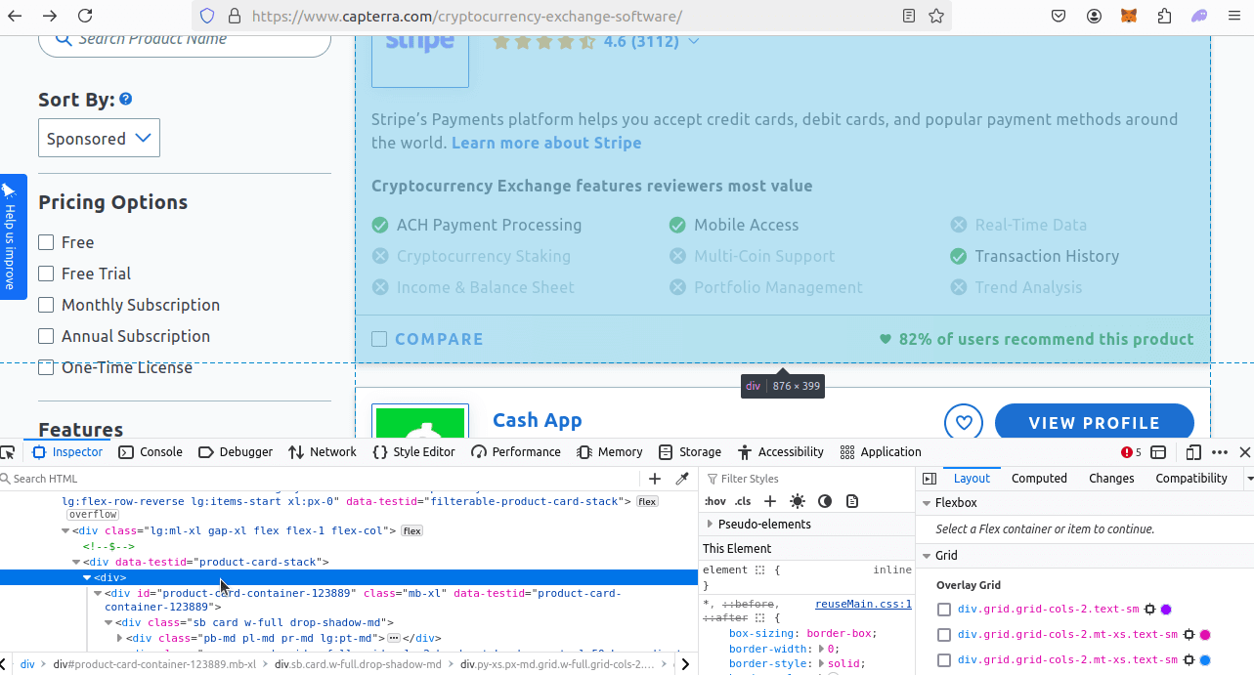Screen dimensions: 1254x675
Task: Open the Network tab
Action: click(323, 452)
